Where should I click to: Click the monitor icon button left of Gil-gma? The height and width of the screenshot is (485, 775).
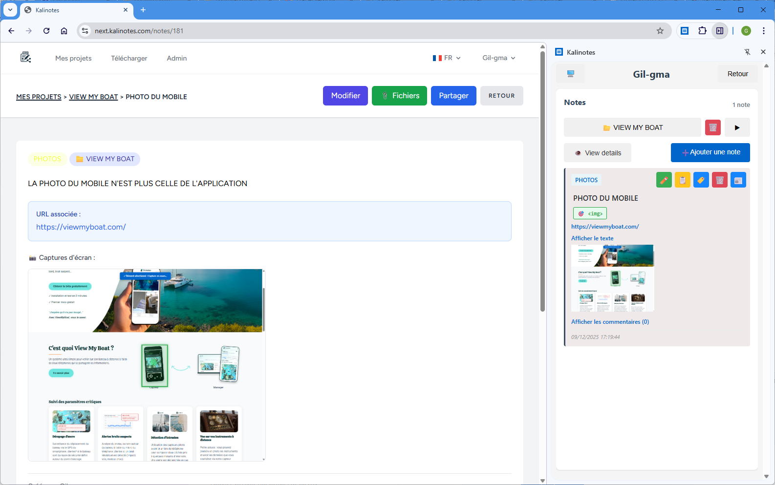pos(570,74)
